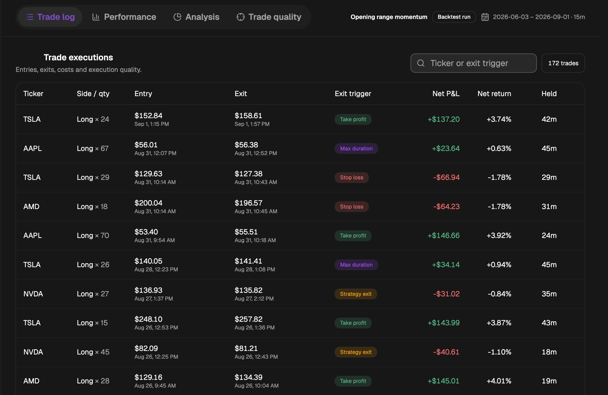Click exit time Sep 1, 1:57 PM
The height and width of the screenshot is (395, 608).
click(x=252, y=124)
